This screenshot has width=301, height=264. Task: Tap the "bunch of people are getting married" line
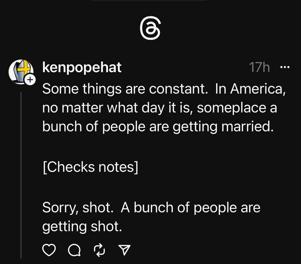(x=158, y=127)
